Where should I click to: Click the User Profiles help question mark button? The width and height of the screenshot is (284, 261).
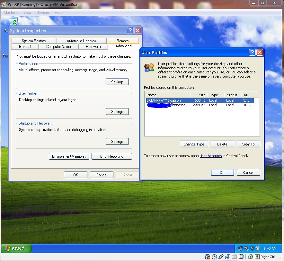pos(252,52)
